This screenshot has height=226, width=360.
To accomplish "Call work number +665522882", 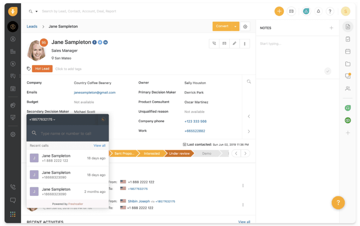I will pos(195,131).
